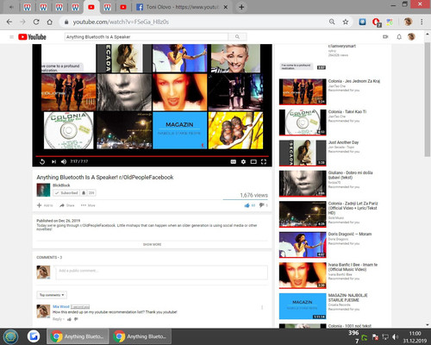Reply to Mia Wood's comment

pyautogui.click(x=57, y=319)
